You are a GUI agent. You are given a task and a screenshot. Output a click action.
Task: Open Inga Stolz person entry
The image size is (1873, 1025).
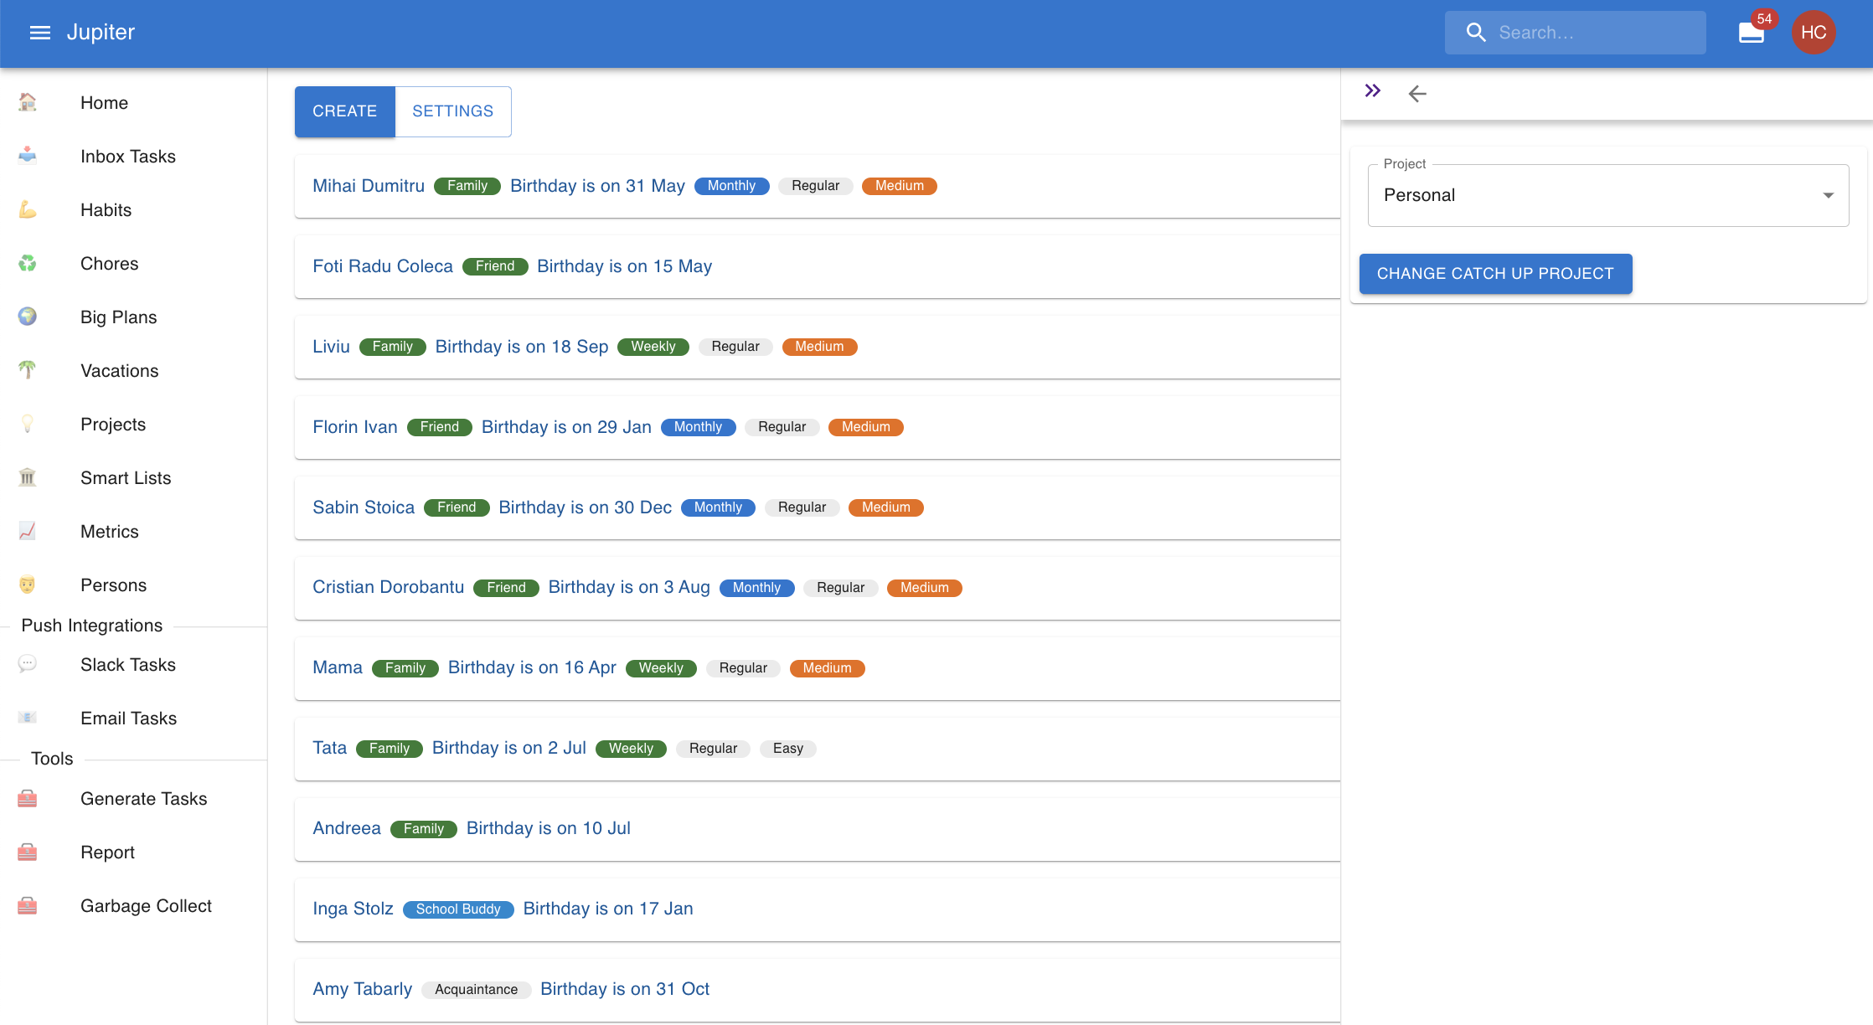(353, 909)
